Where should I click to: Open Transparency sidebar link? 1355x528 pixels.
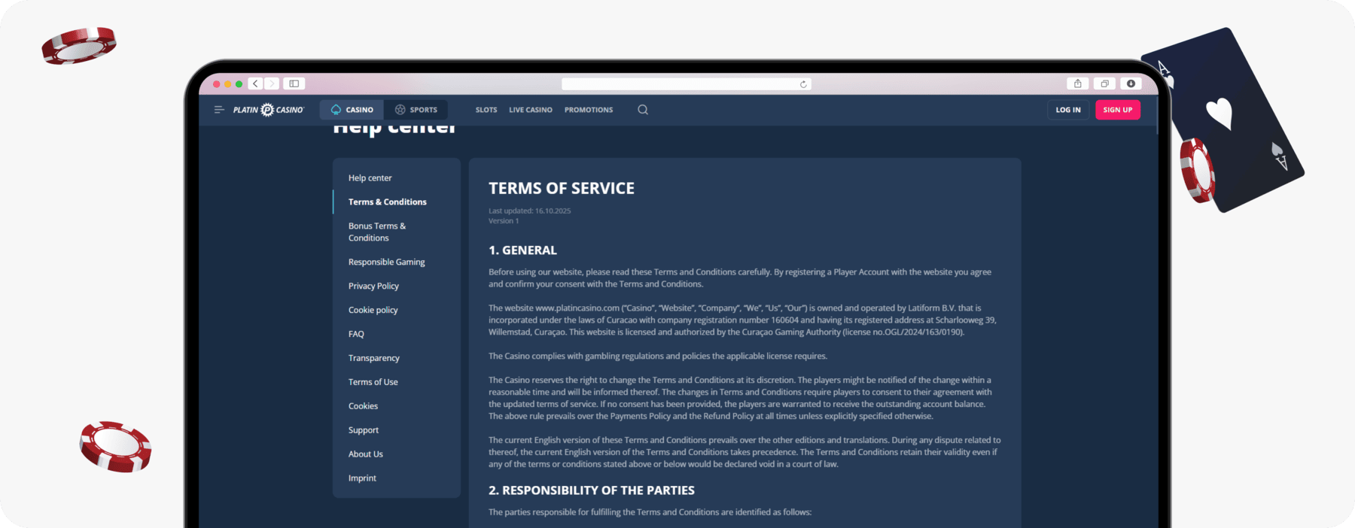(374, 358)
